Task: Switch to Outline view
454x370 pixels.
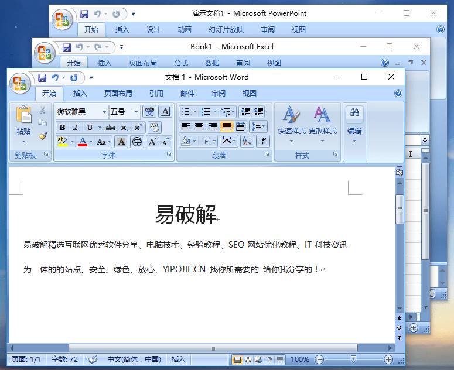Action: [x=269, y=359]
